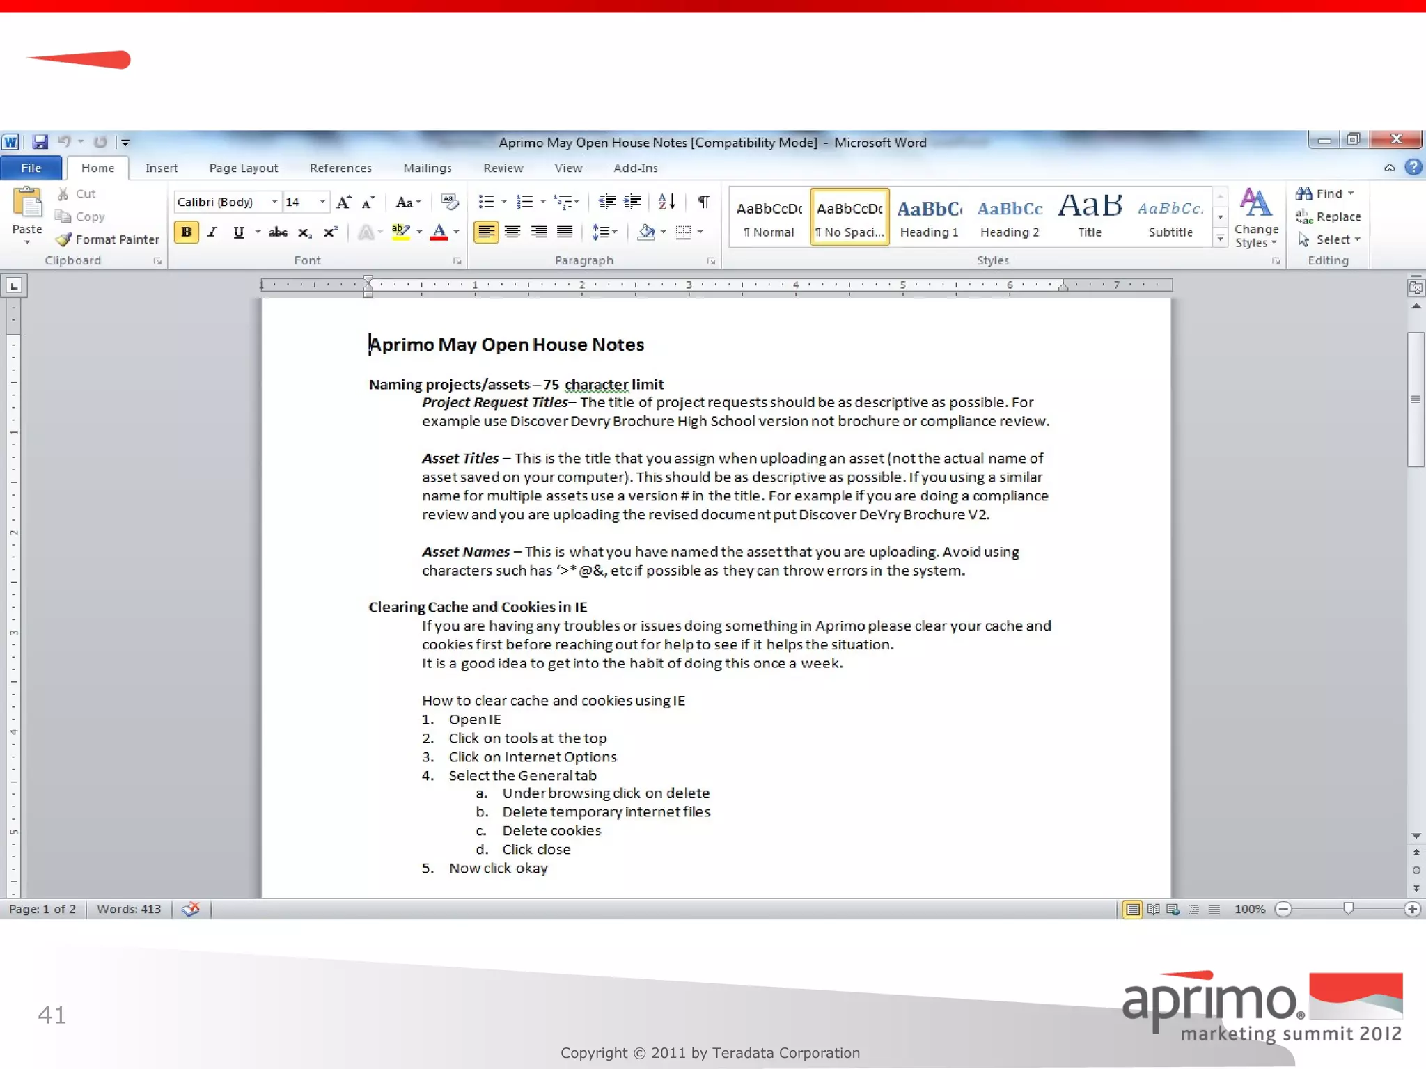
Task: Click the Replace button
Action: 1329,216
